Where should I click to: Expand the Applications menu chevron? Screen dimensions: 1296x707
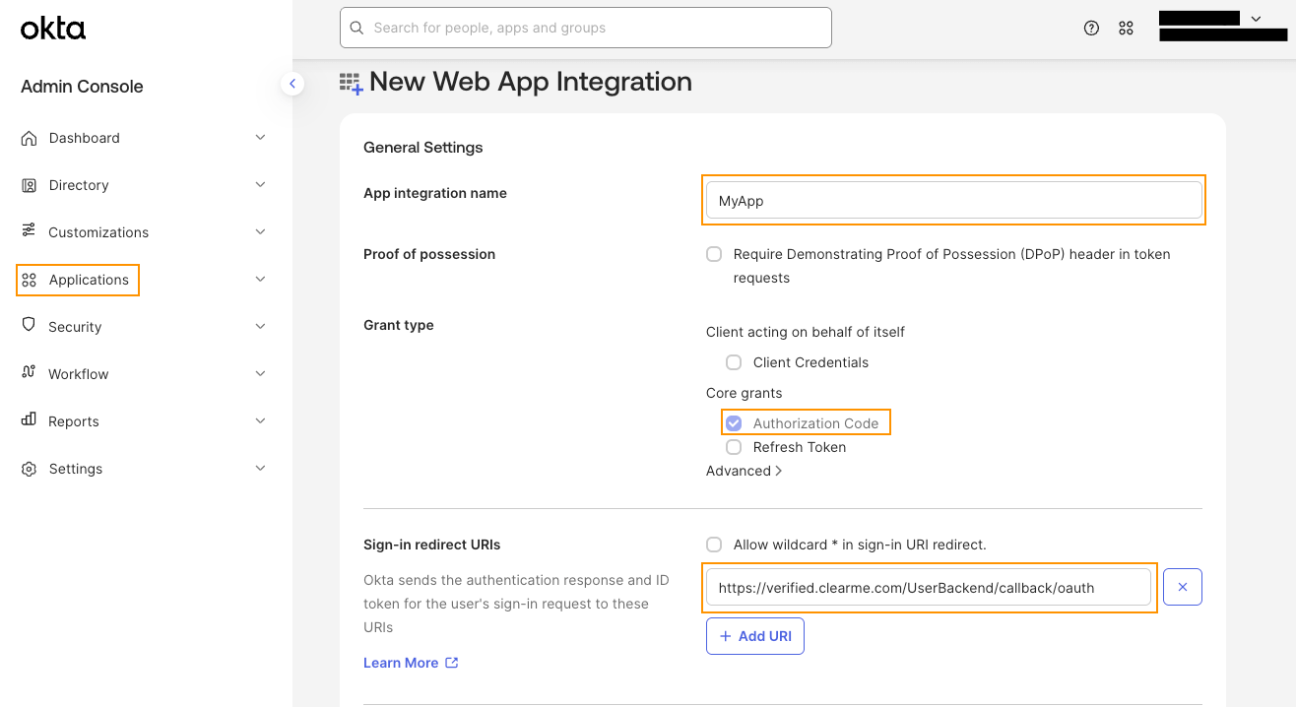click(260, 280)
